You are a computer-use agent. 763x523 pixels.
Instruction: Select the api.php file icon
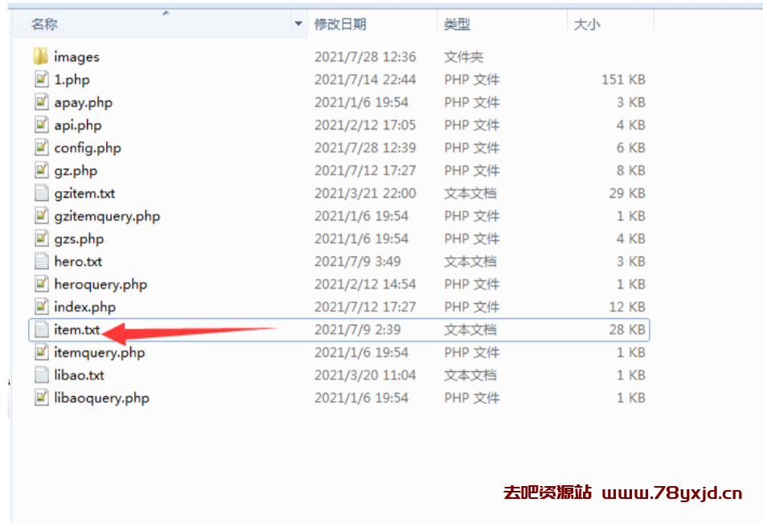41,125
